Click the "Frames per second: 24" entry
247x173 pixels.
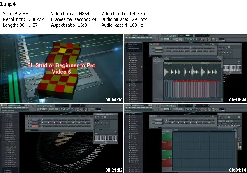click(74, 19)
